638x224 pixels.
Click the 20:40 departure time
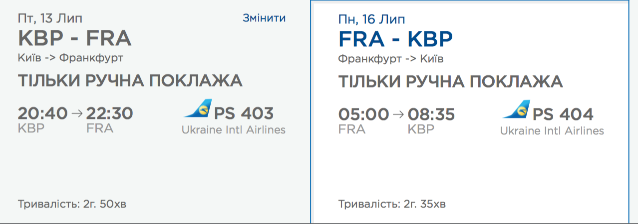click(42, 113)
